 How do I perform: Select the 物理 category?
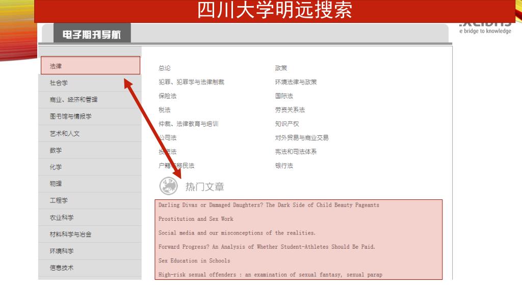90,184
